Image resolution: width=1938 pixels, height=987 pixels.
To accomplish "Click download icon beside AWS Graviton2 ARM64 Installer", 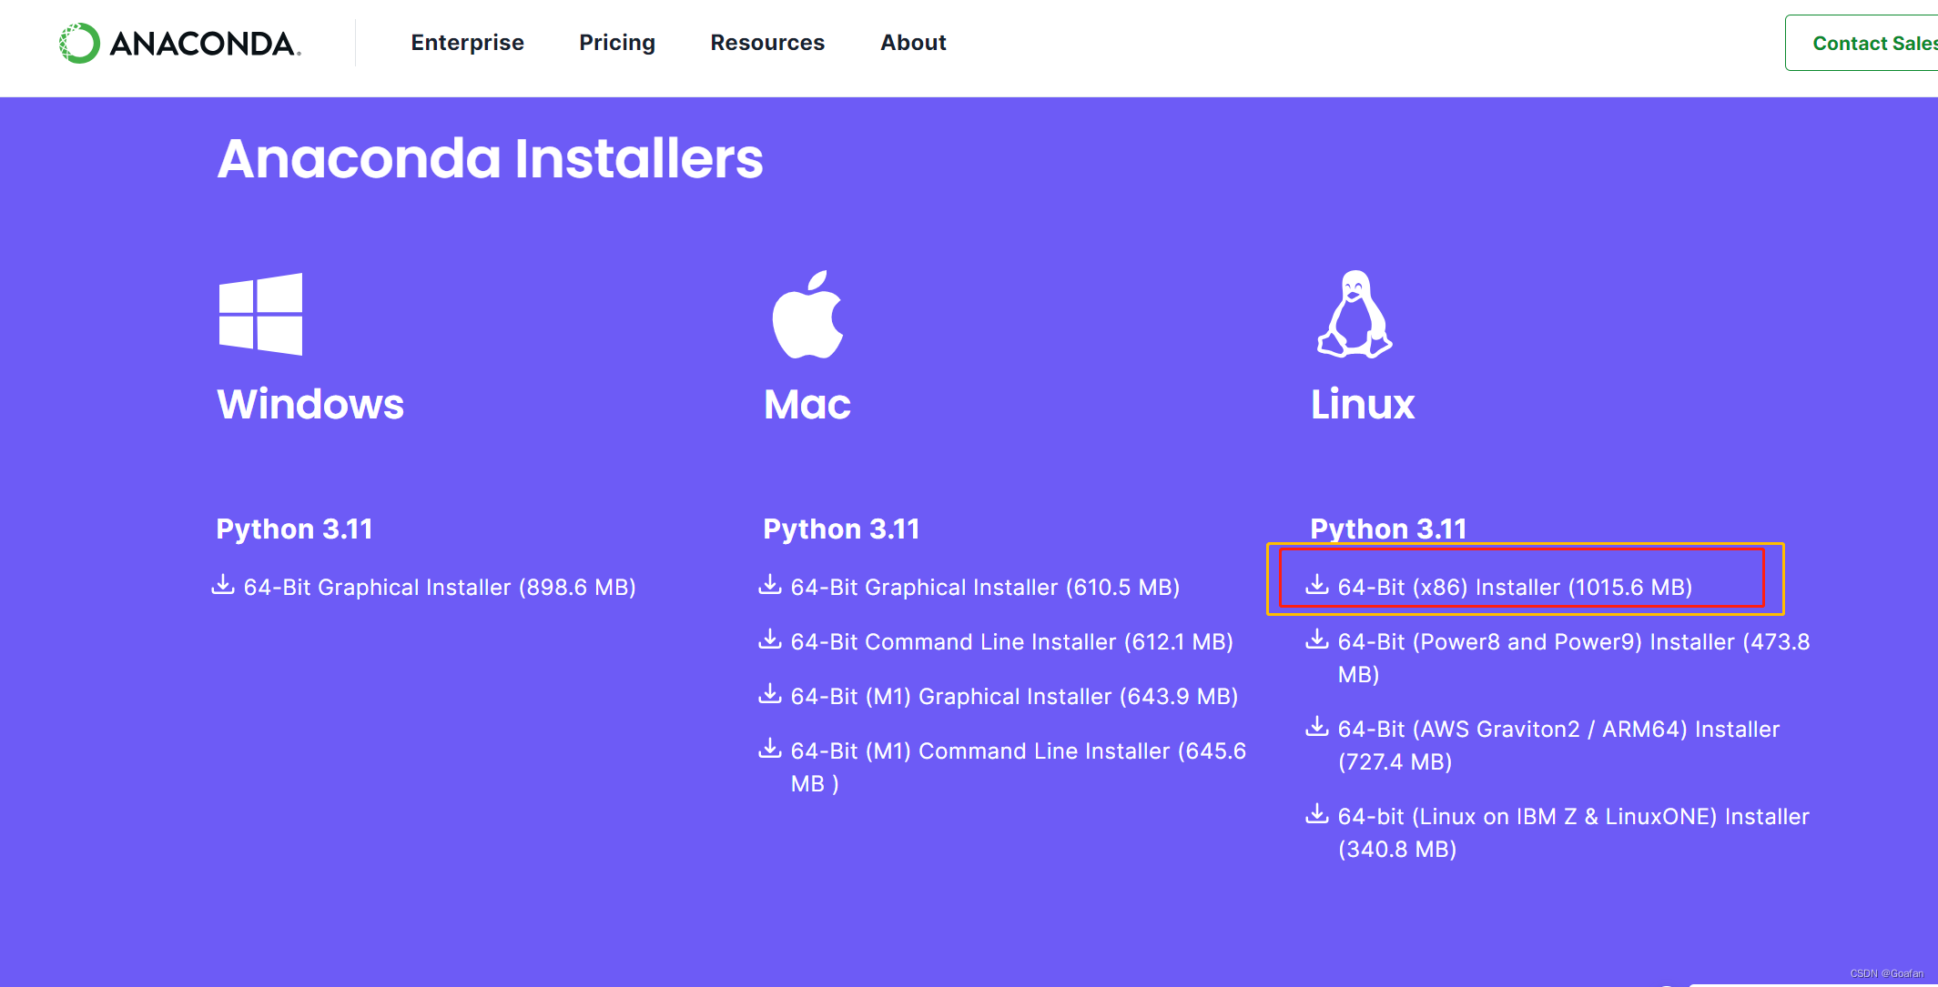I will [1317, 727].
